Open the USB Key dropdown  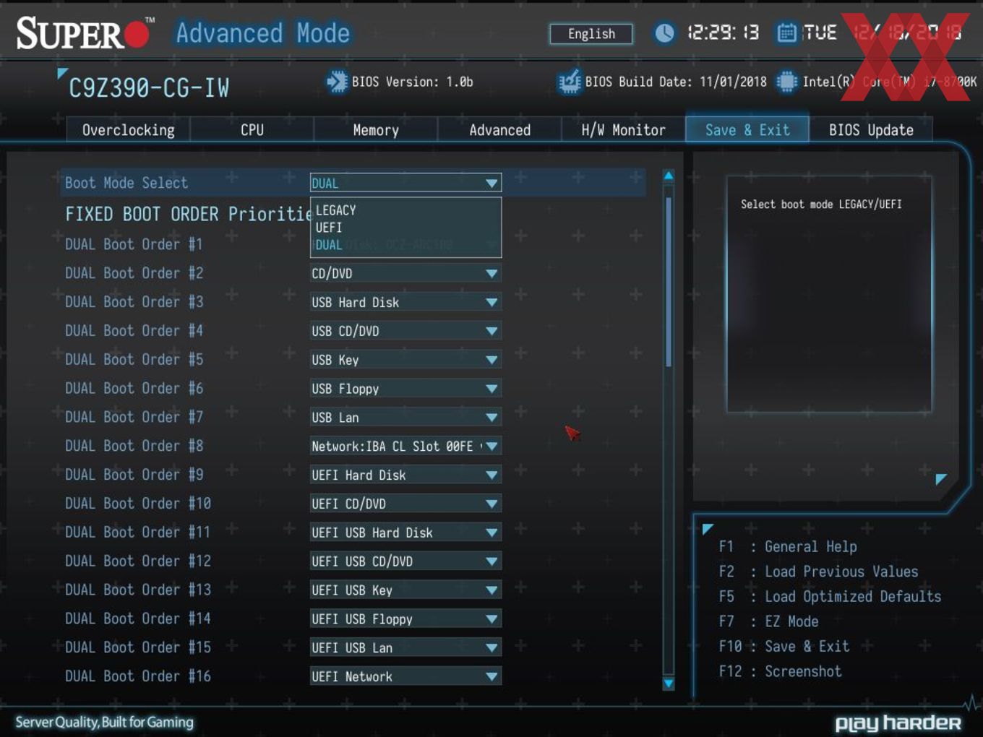pos(405,360)
